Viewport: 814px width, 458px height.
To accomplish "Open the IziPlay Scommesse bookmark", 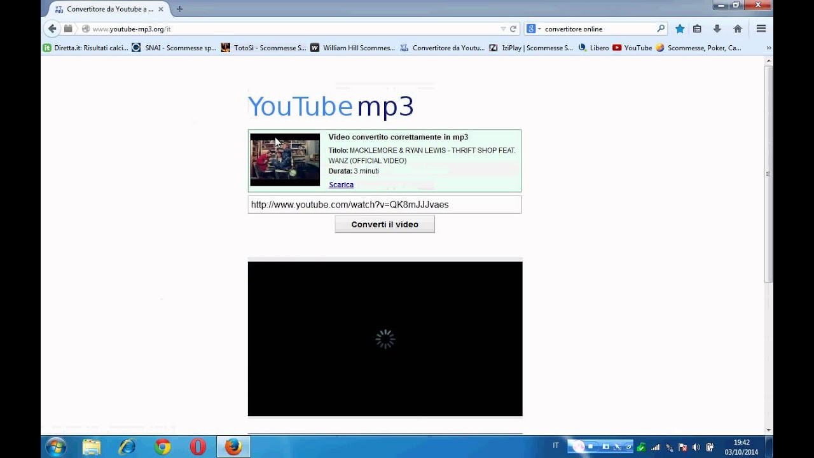I will click(x=532, y=48).
